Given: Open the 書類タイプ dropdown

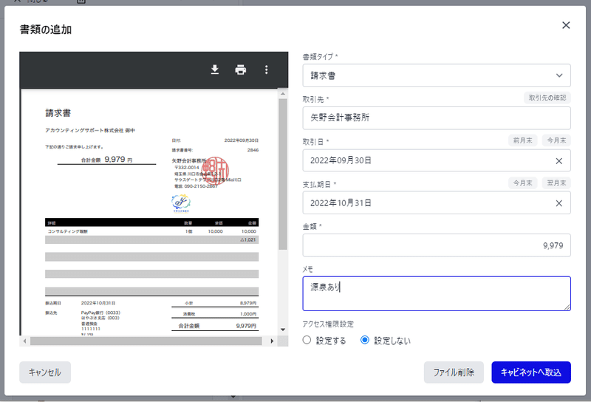Looking at the screenshot, I should tap(437, 75).
